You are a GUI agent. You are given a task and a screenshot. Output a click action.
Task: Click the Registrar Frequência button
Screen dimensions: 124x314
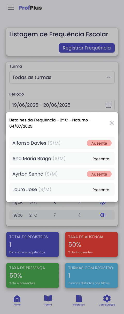tap(87, 48)
